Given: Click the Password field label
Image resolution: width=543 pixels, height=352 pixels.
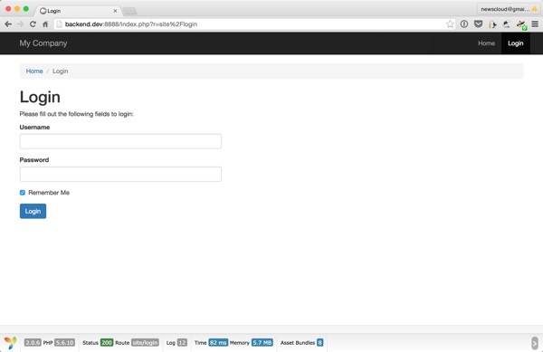Looking at the screenshot, I should coord(34,160).
